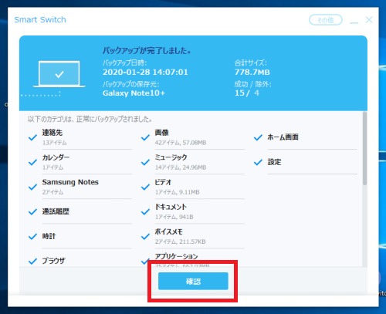The image size is (386, 314).
Task: Click the 1アイテム, 9.11MB detail
Action: 178,192
